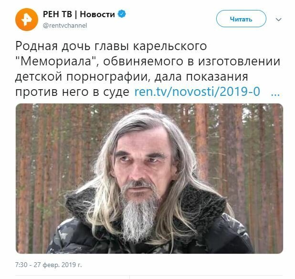Visit the @rentvchannel handle
The height and width of the screenshot is (279, 295).
[65, 25]
